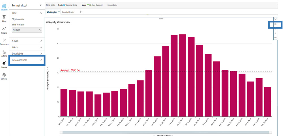Click the Apr 5, 2020 bar
Viewport: 283px width, 136px height.
pyautogui.click(x=64, y=103)
